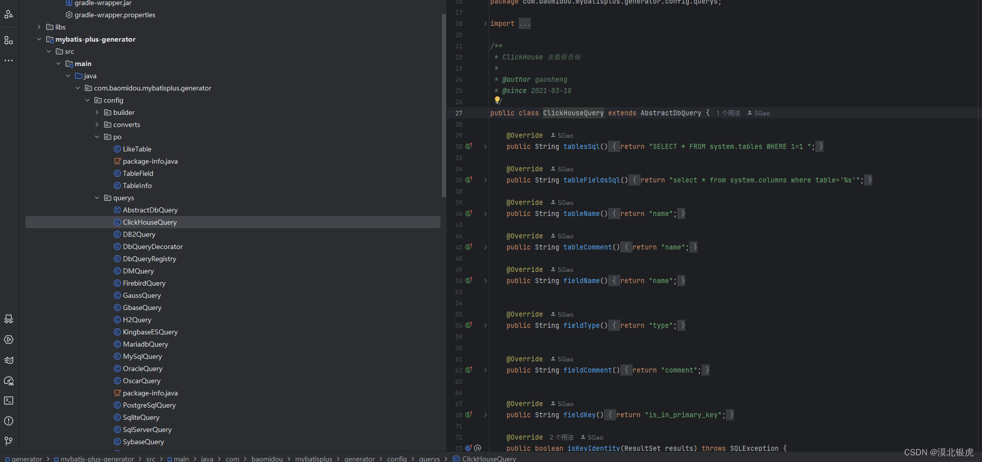Click override gutter icon beside tableComment
This screenshot has height=462, width=982.
point(469,247)
